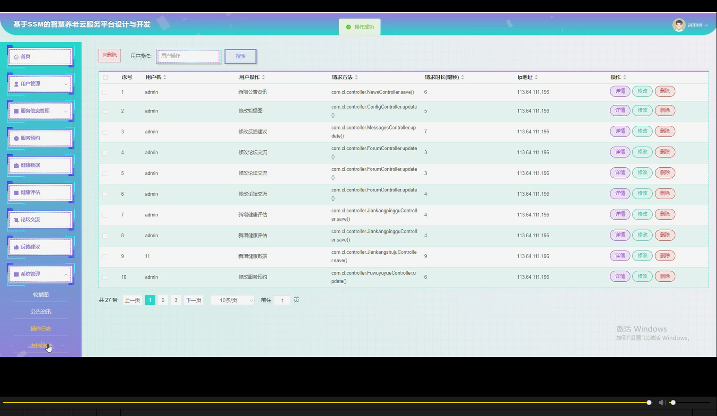Click 删除 for row 4 修改论坛交流
This screenshot has width=717, height=416.
tap(665, 152)
